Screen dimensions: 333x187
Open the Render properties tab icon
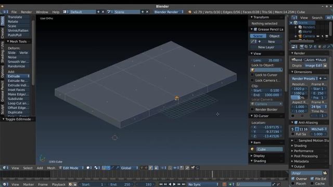point(302,47)
